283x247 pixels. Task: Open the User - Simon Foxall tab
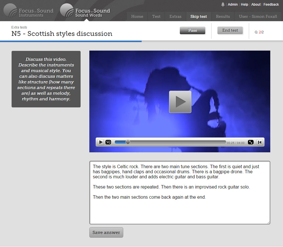(x=258, y=16)
